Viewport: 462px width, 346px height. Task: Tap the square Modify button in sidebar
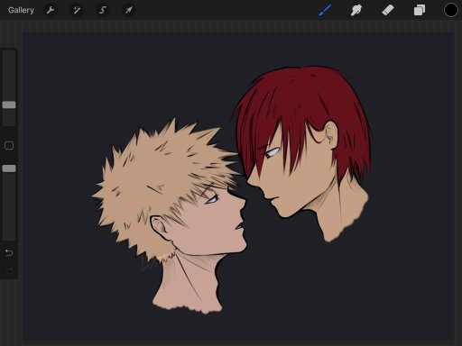tap(9, 146)
